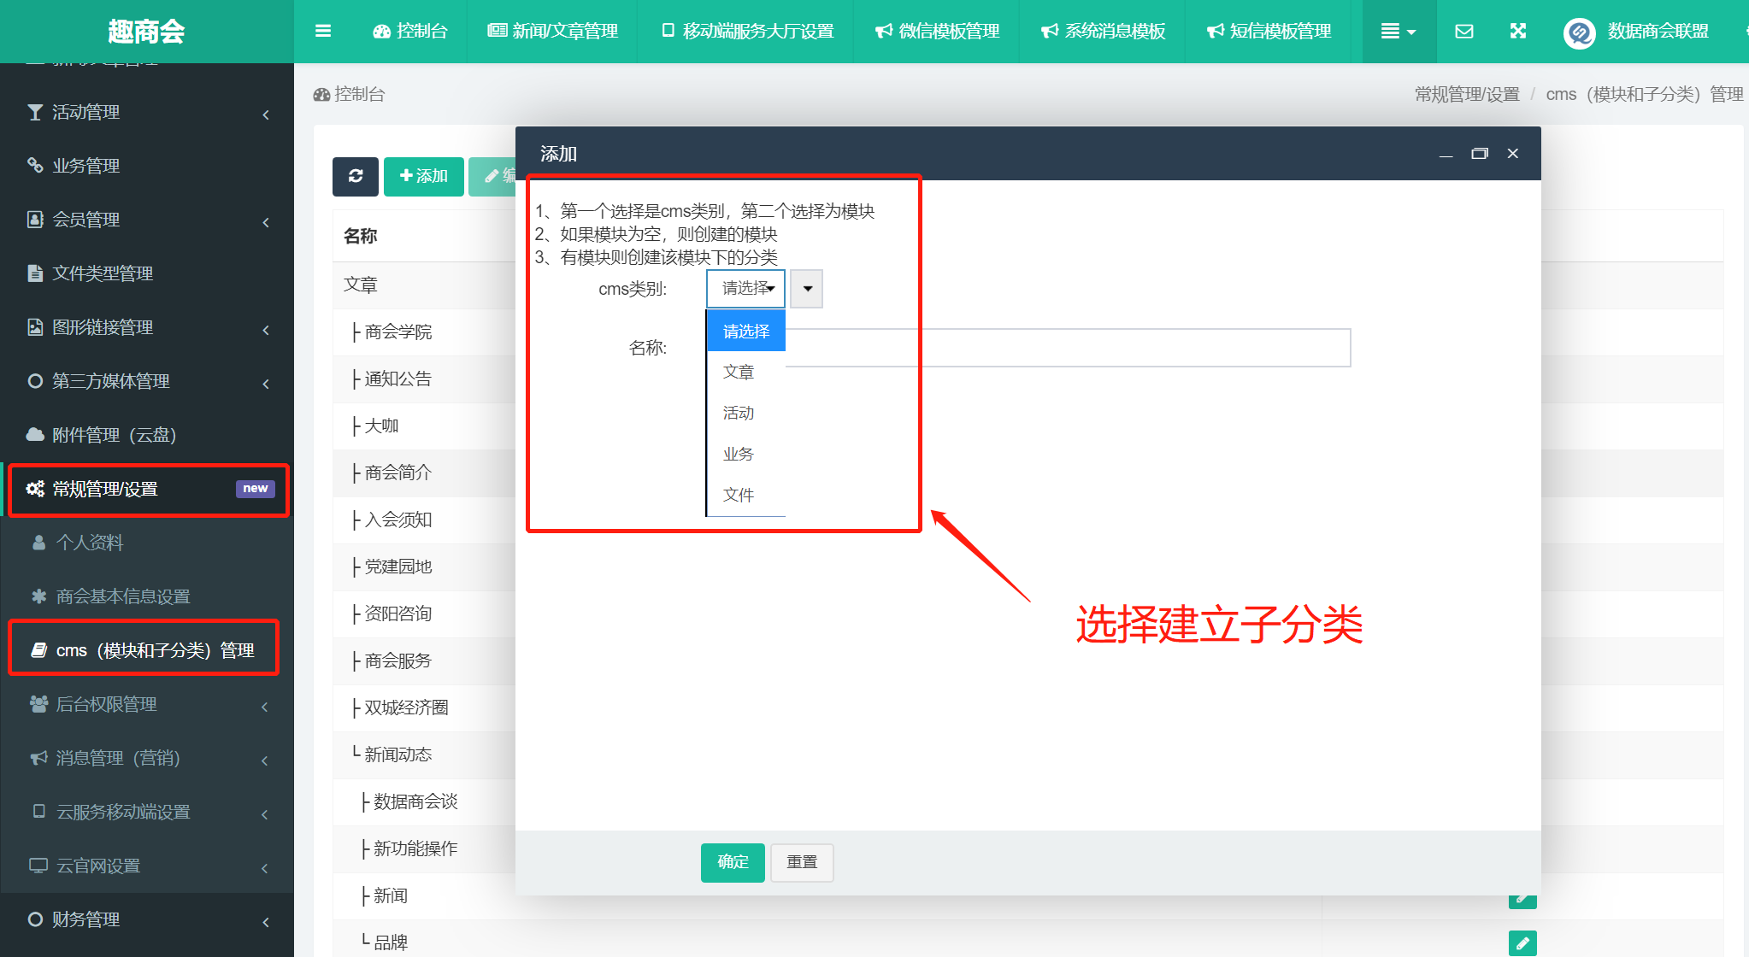Click the 确定 confirm button

tap(733, 862)
